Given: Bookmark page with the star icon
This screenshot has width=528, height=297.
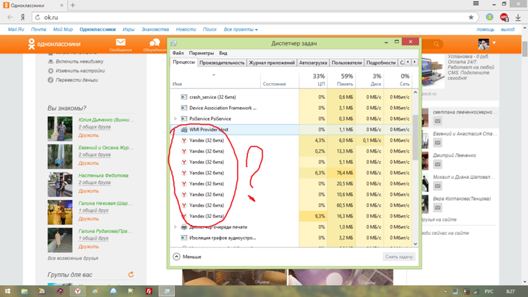Looking at the screenshot, I should pos(471,17).
